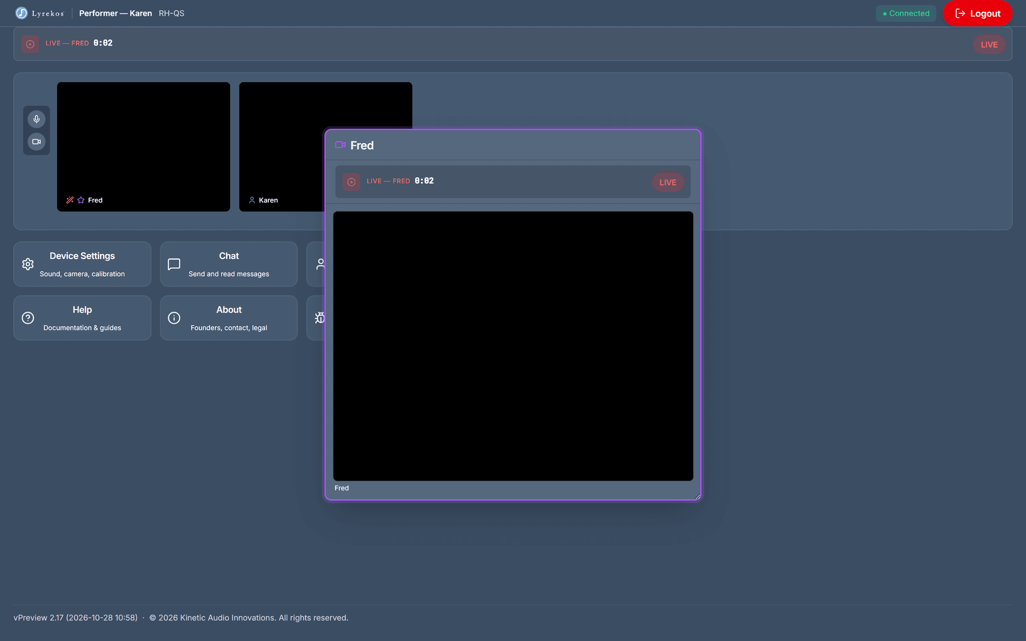Viewport: 1026px width, 641px height.
Task: Click the top bar recording indicator icon
Action: (x=30, y=44)
